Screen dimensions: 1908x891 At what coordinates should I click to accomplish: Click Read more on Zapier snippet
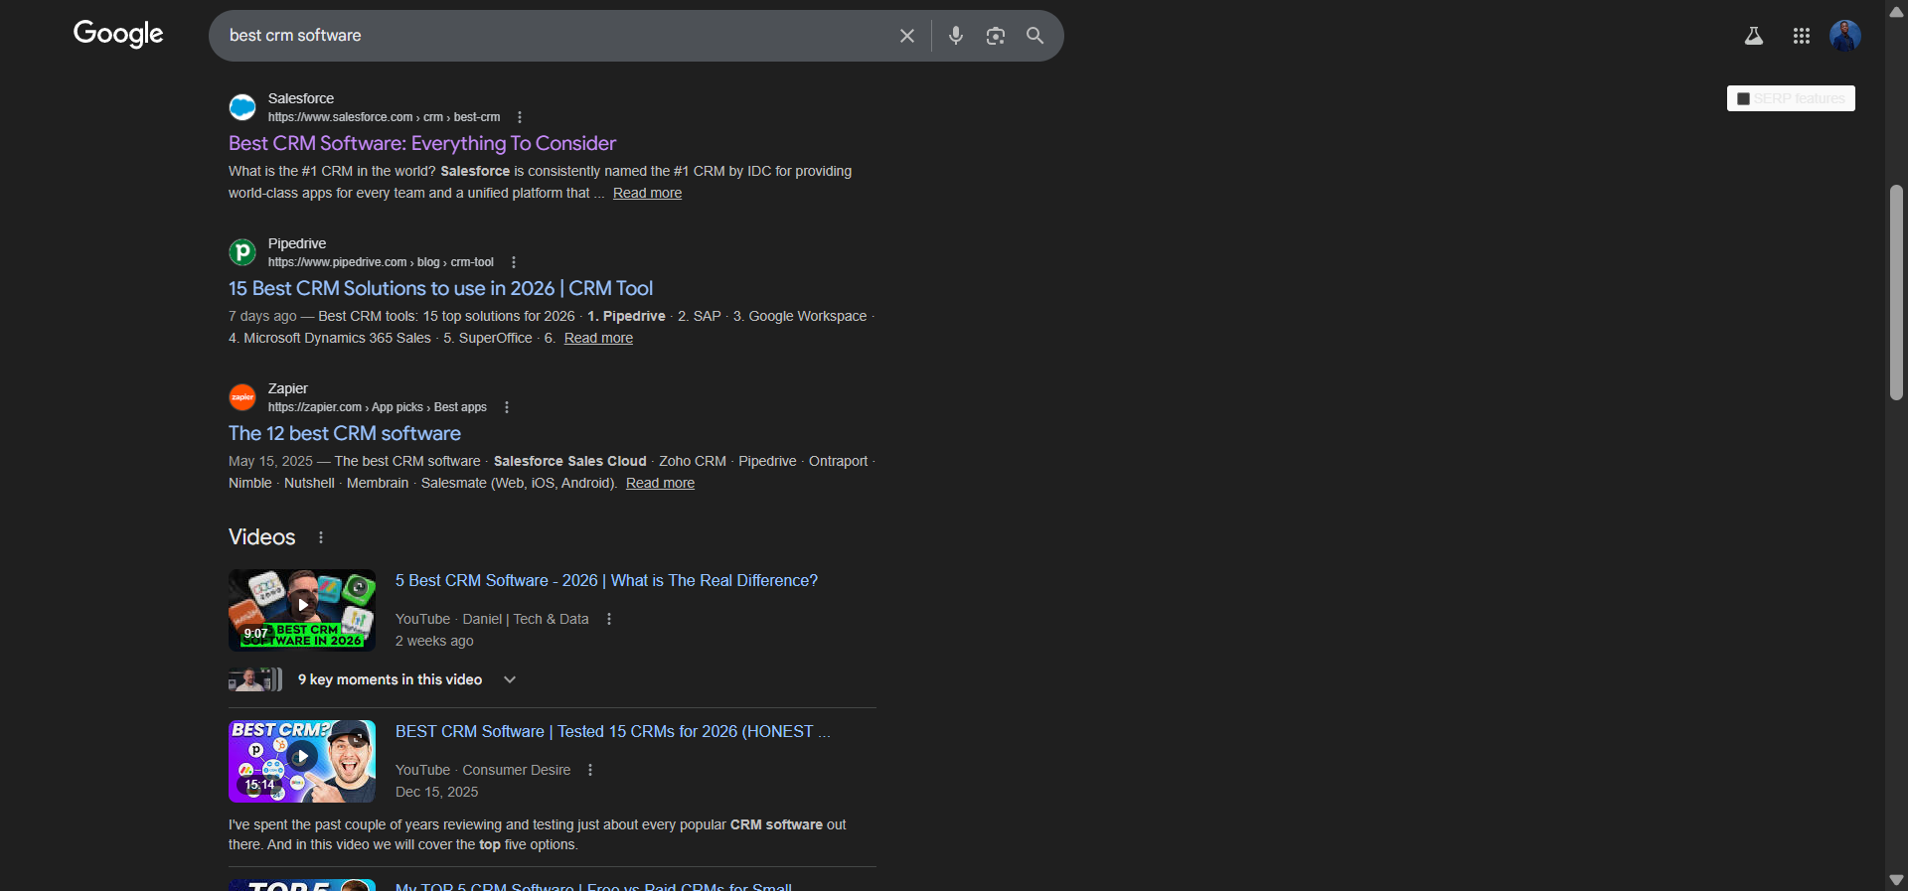(660, 483)
